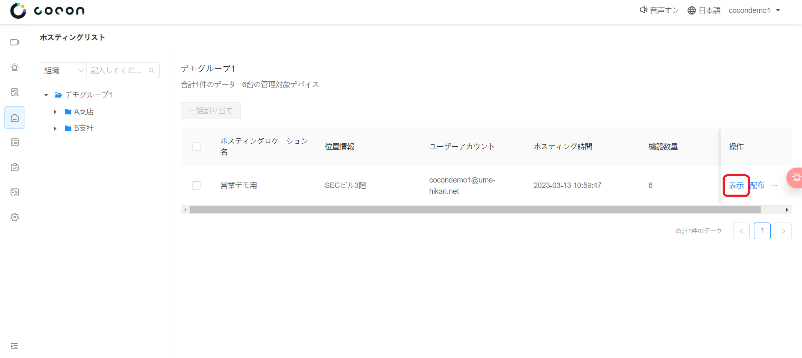Go to next page arrow
This screenshot has width=802, height=358.
coord(783,231)
